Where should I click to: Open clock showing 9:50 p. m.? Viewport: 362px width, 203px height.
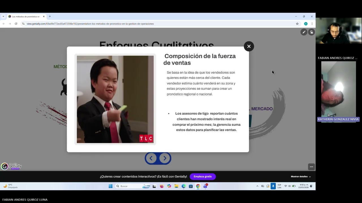point(304,186)
